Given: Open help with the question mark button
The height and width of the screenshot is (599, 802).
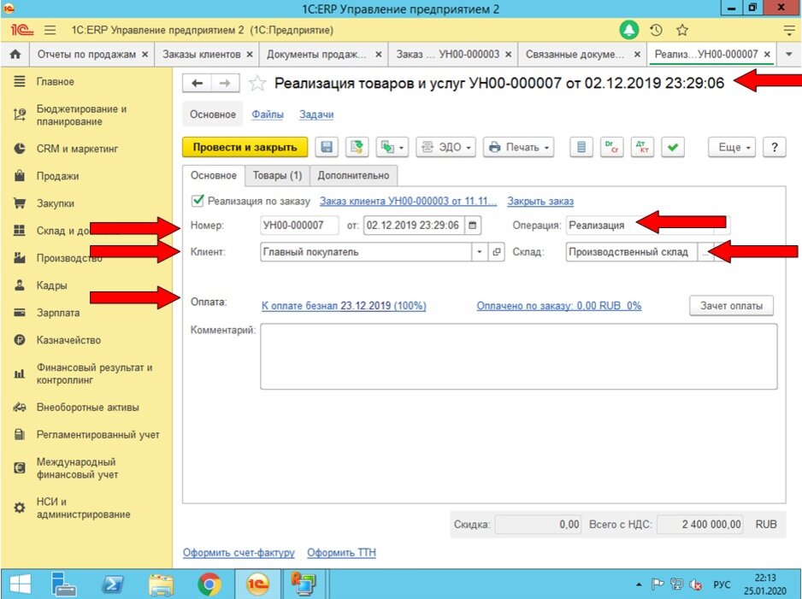Looking at the screenshot, I should click(775, 147).
